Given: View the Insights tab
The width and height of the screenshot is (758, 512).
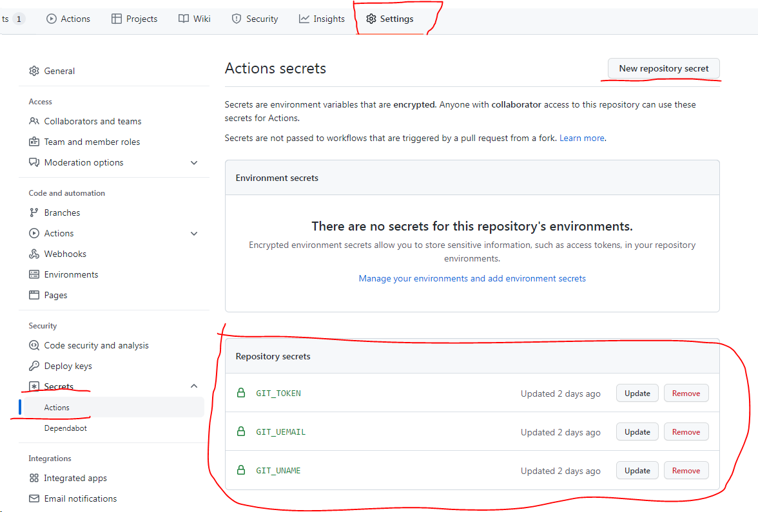Looking at the screenshot, I should tap(322, 19).
